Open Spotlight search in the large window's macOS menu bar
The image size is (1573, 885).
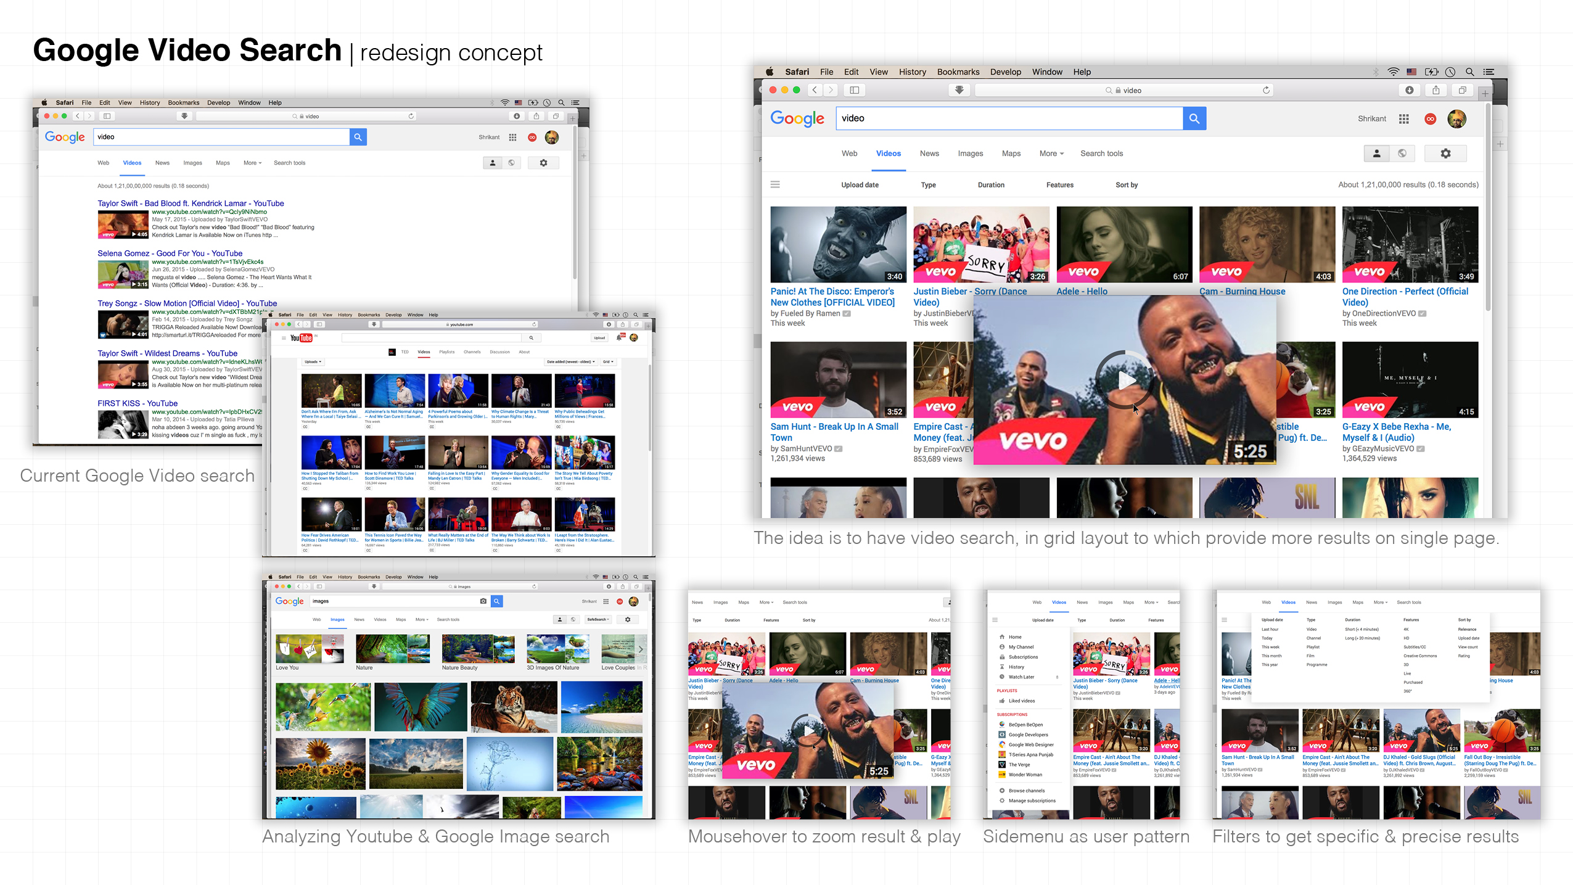coord(1470,72)
